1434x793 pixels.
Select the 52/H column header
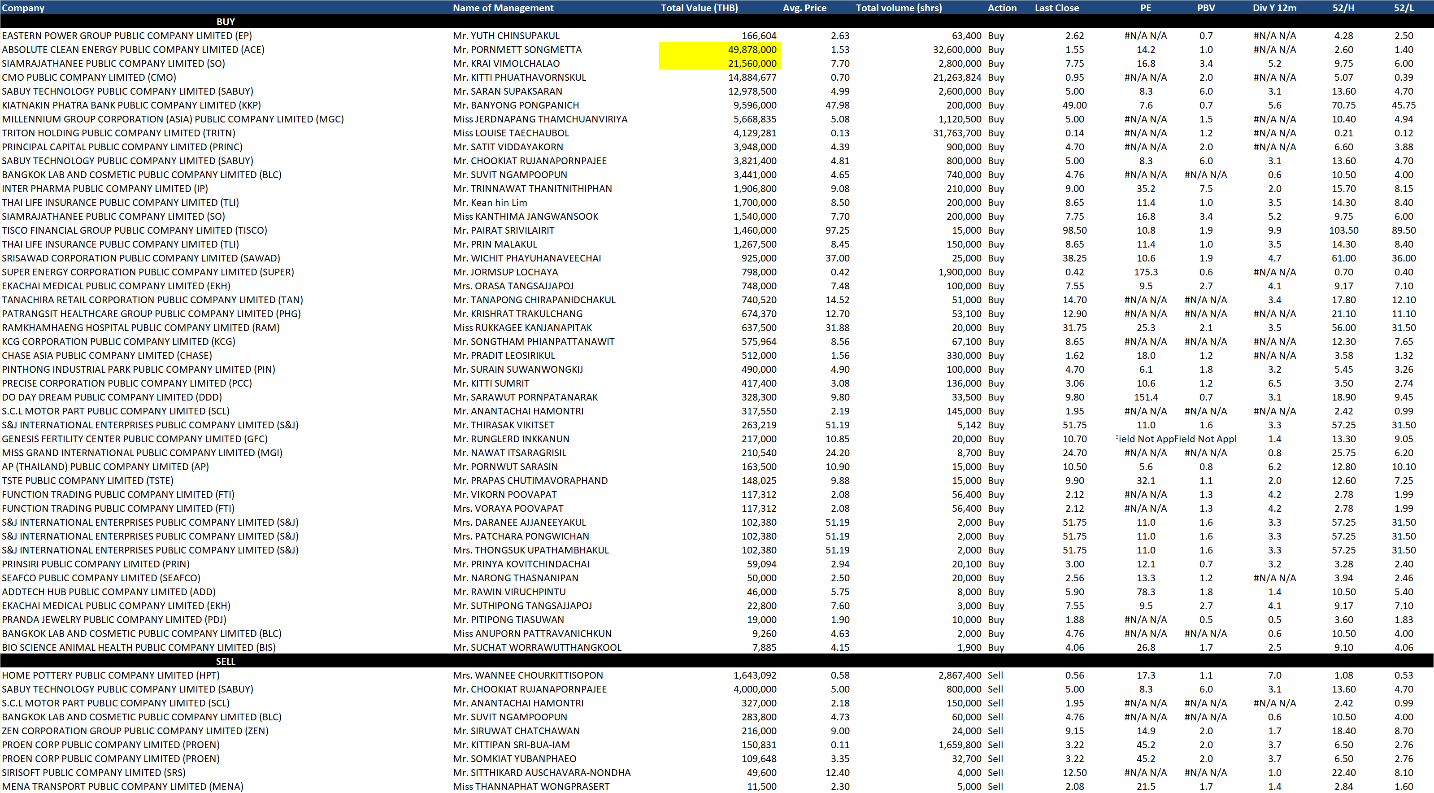click(1343, 8)
